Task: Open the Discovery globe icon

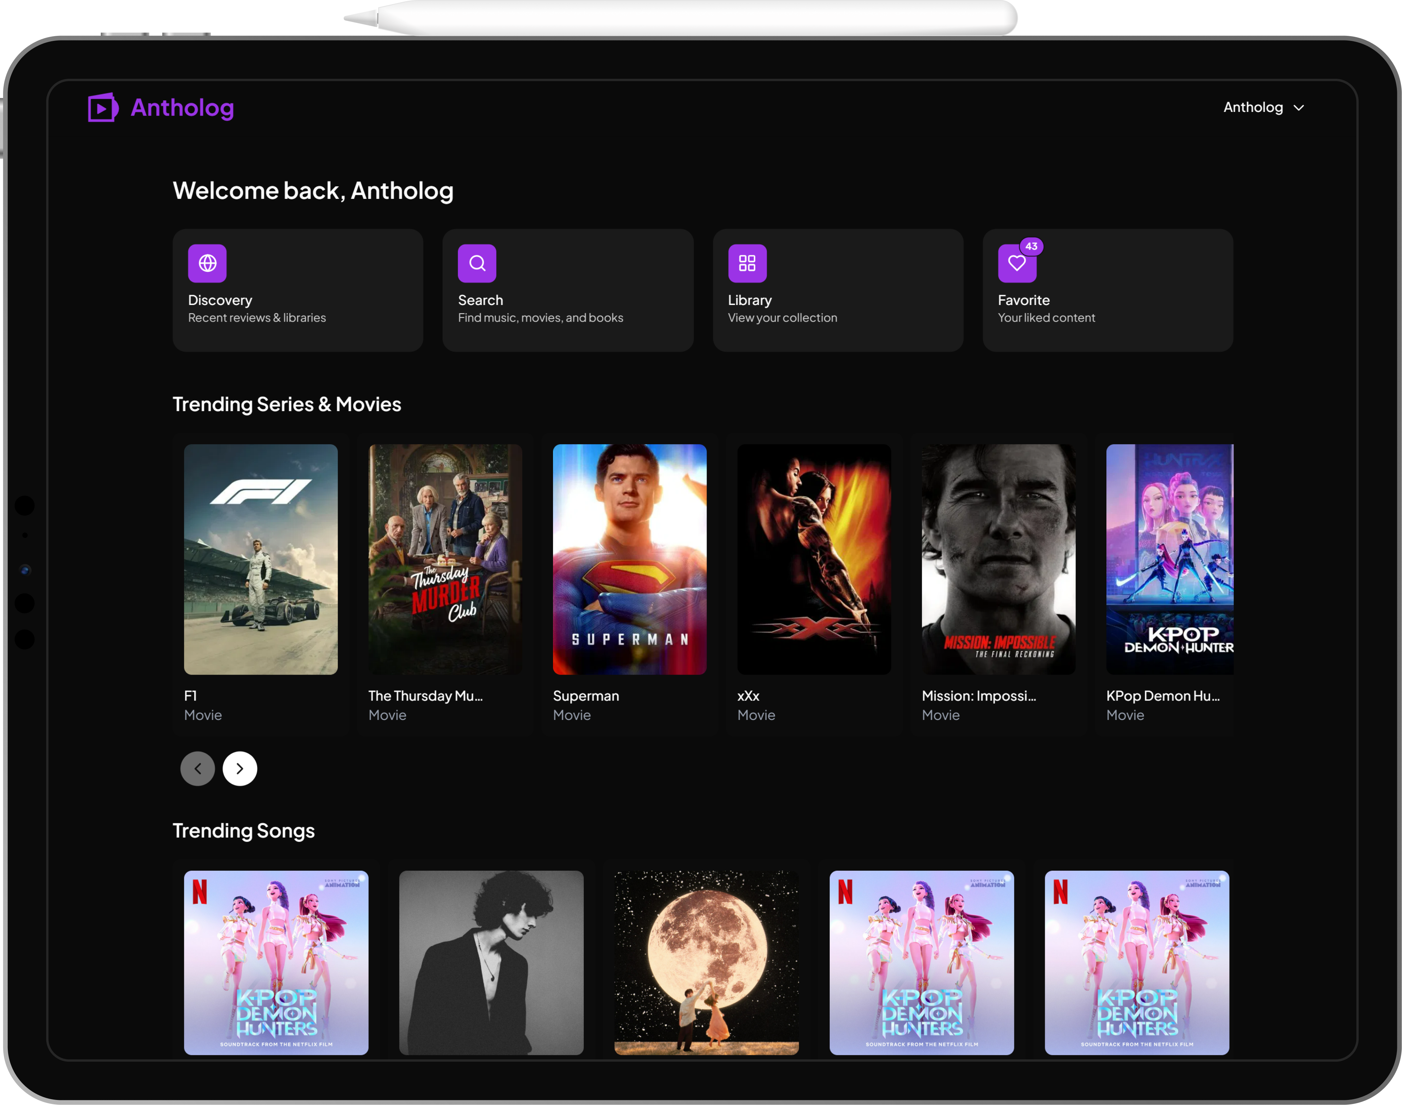Action: pos(207,263)
